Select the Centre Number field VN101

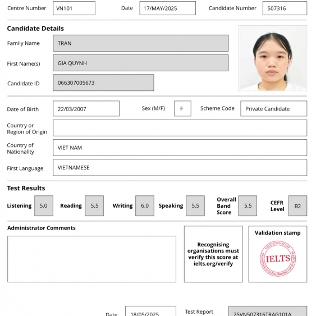click(74, 8)
